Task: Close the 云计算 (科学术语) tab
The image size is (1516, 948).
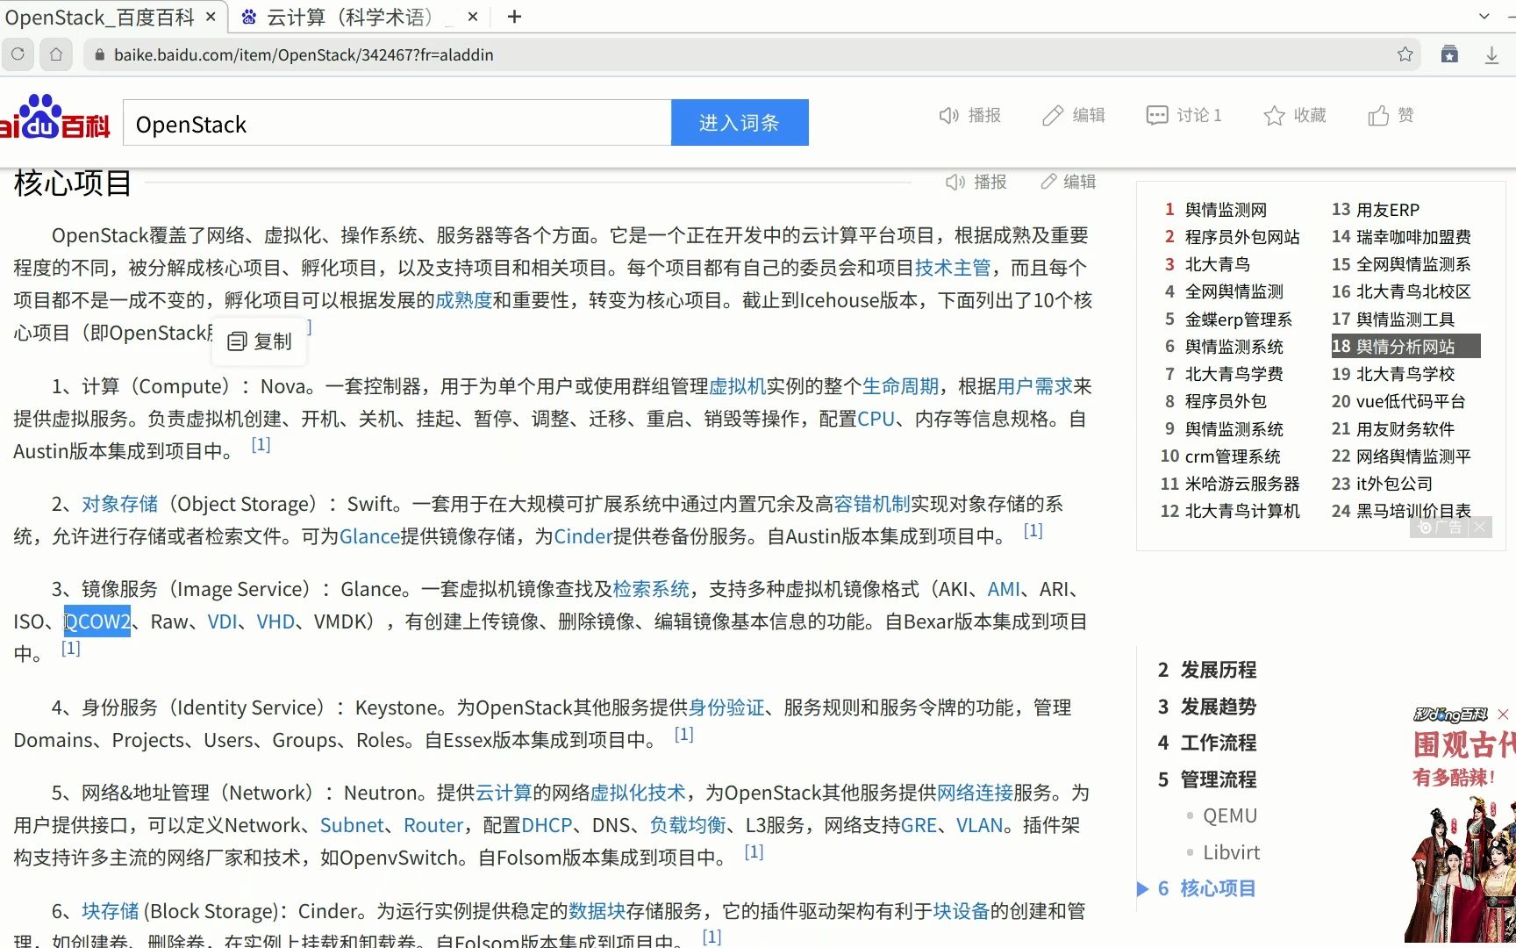Action: click(x=473, y=17)
